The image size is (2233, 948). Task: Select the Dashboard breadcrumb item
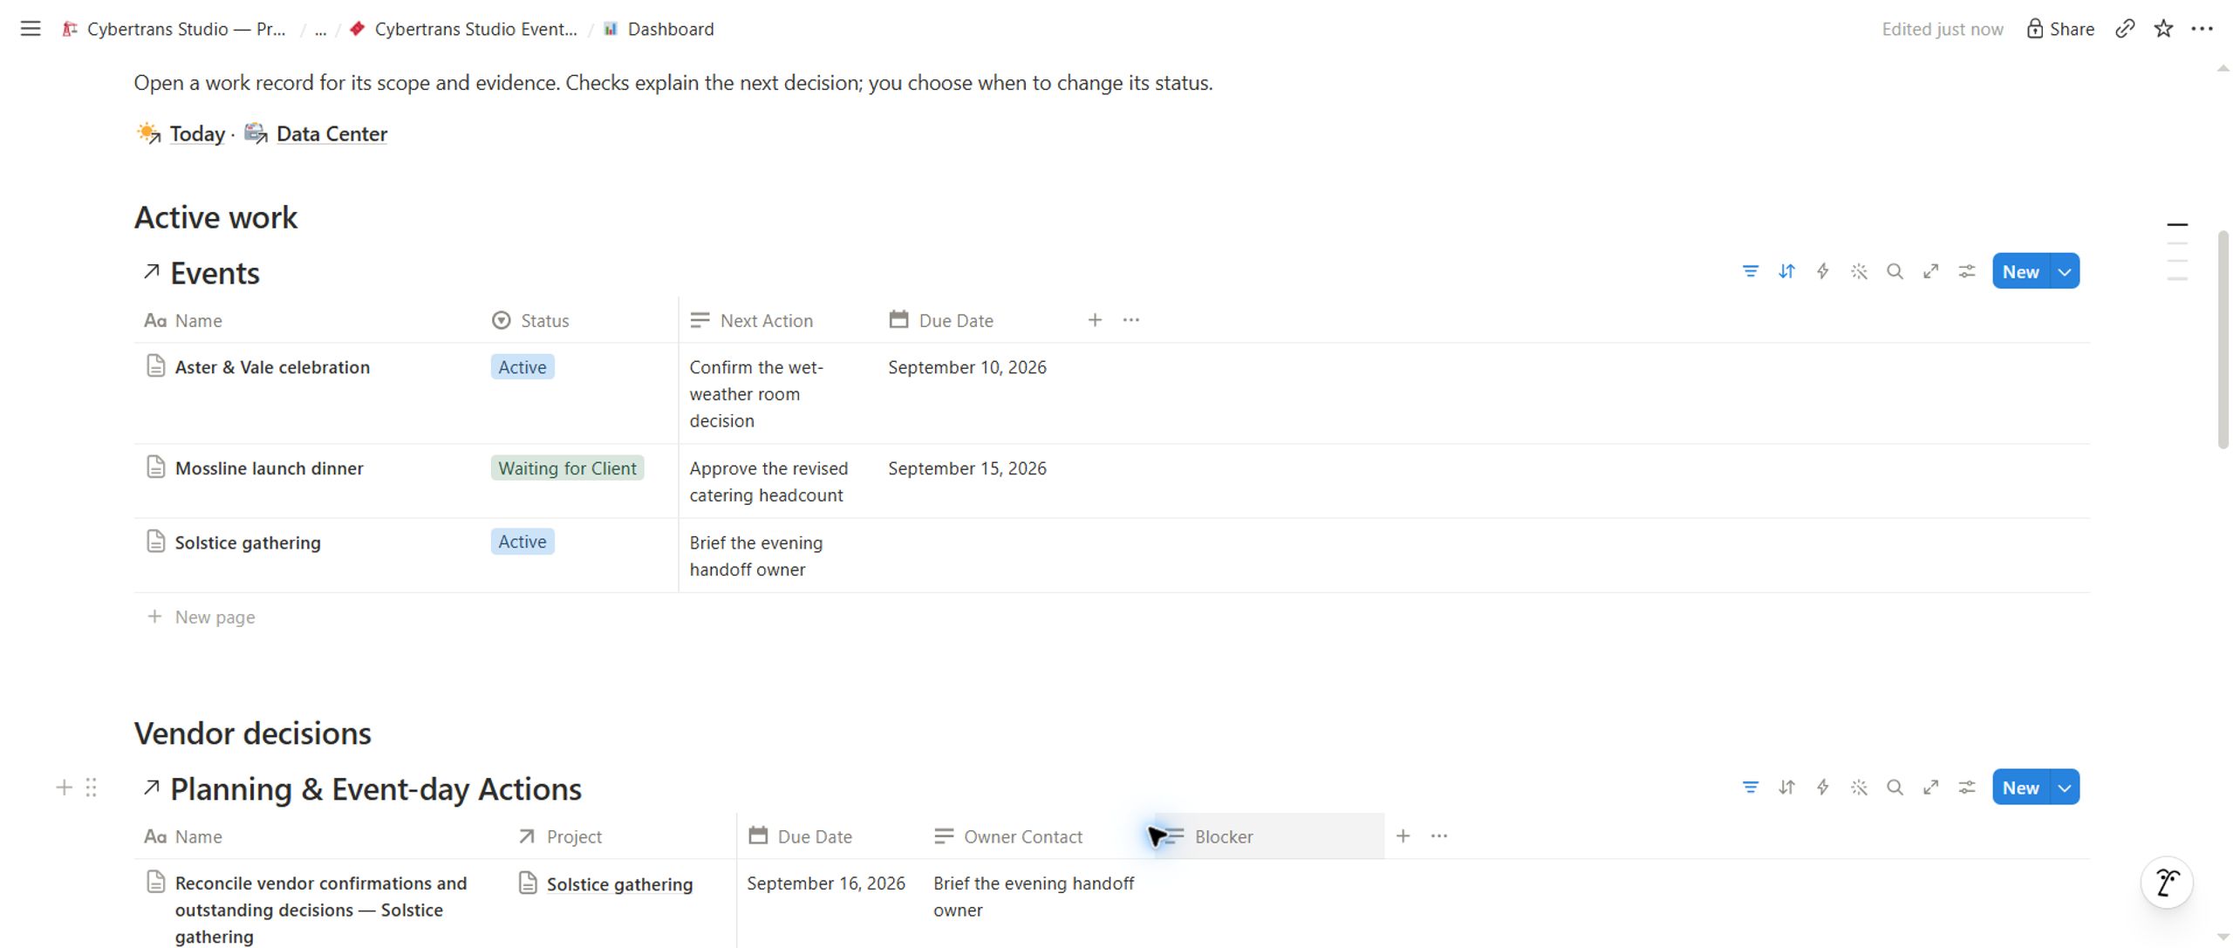[659, 29]
